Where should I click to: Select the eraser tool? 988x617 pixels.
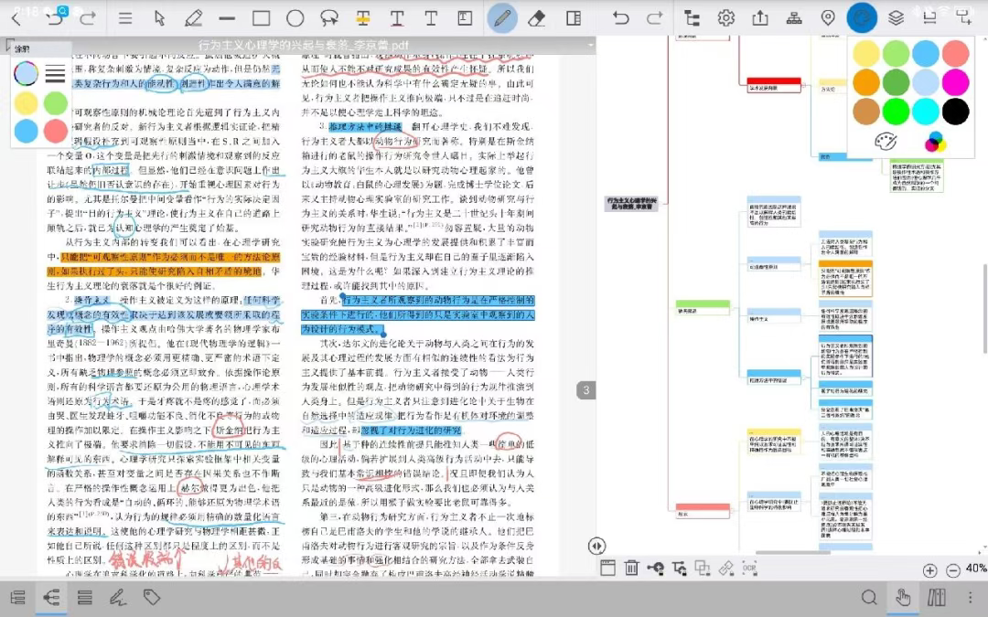point(536,18)
